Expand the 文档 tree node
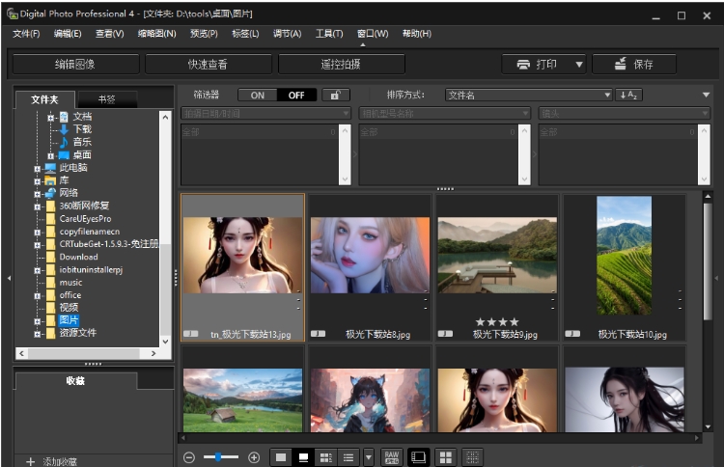 51,118
